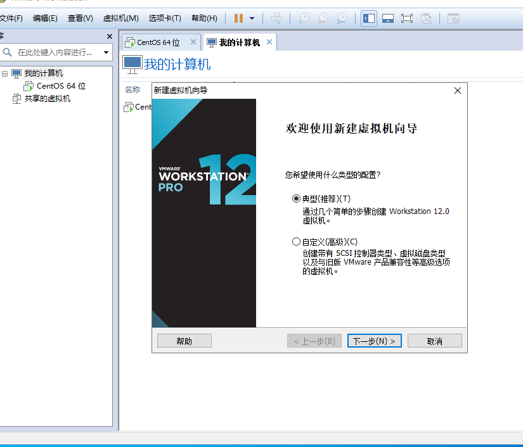523x447 pixels.
Task: Close the CentOS 64 位 tab
Action: point(193,42)
